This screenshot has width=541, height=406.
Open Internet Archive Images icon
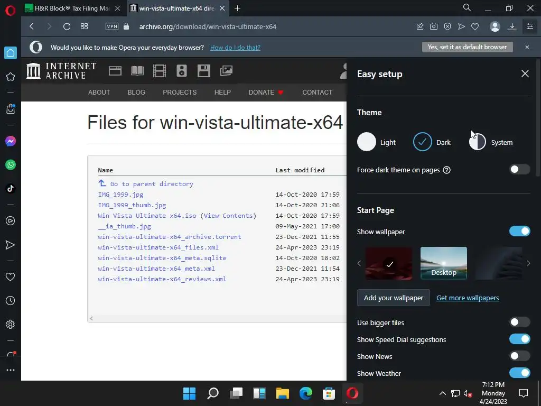click(226, 71)
